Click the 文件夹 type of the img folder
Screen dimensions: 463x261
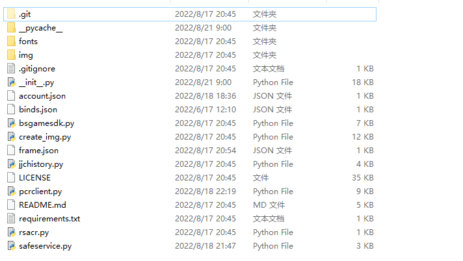coord(265,55)
